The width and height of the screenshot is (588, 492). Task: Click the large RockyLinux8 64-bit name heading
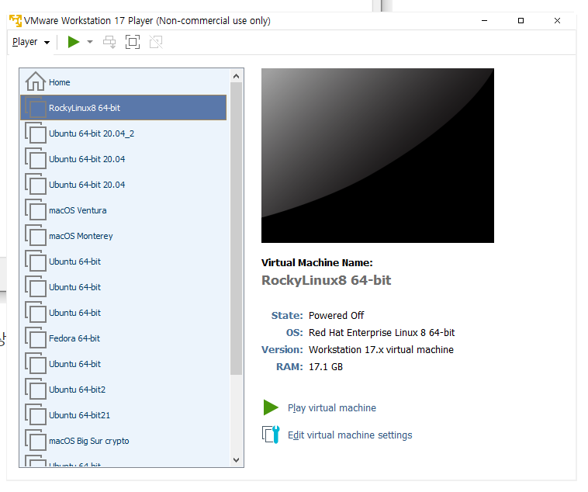327,280
